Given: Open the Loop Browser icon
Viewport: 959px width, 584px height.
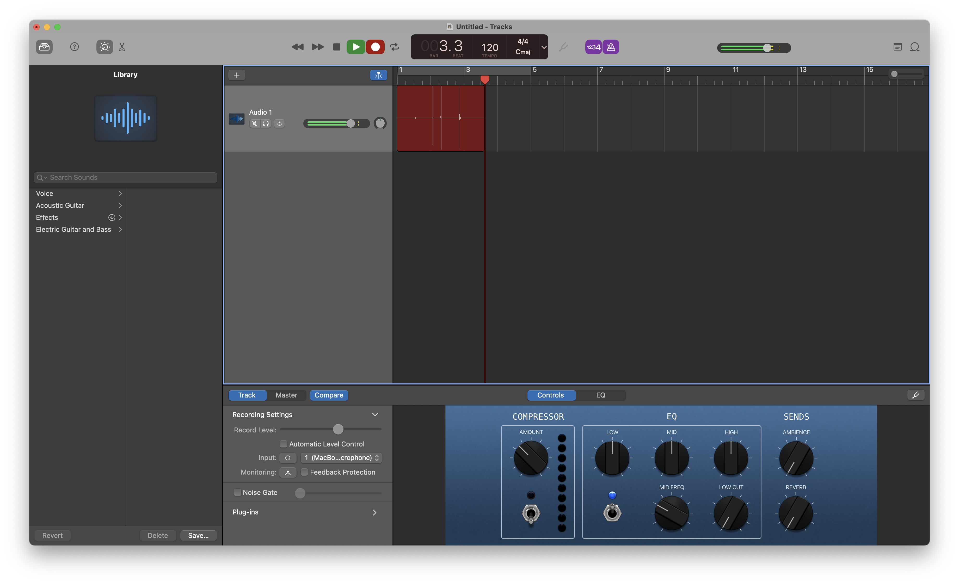Looking at the screenshot, I should [x=915, y=47].
